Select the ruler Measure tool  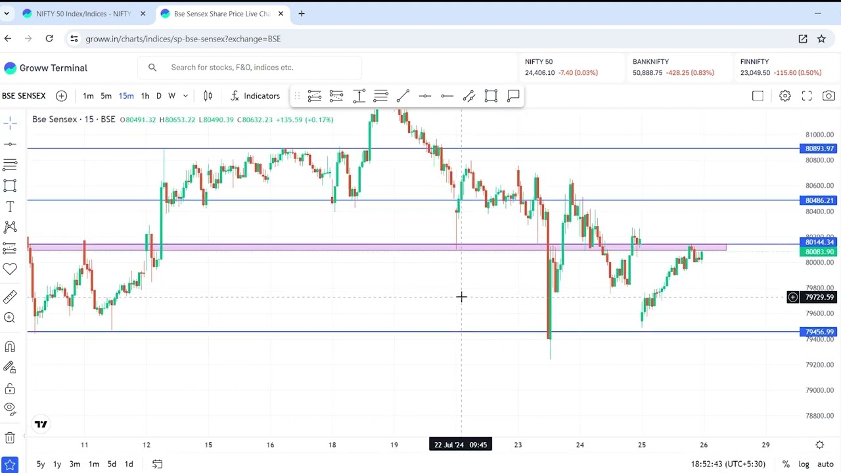[10, 297]
